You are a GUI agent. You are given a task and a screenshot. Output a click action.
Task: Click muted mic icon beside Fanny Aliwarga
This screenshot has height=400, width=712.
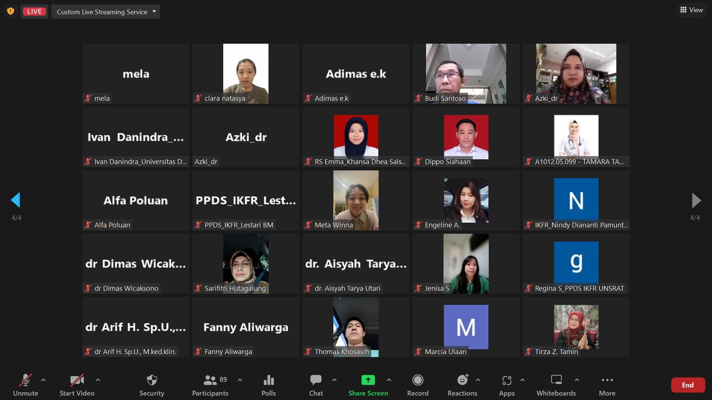point(198,352)
